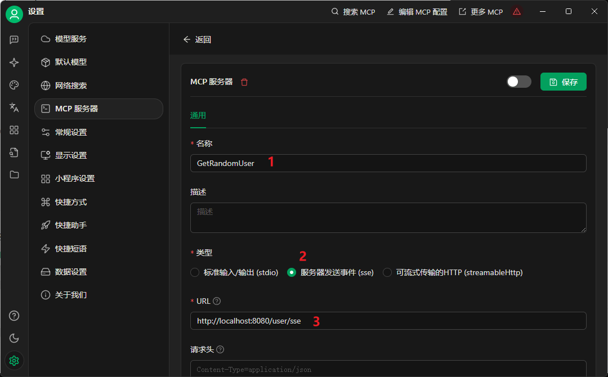Toggle the MCP server enable switch

pyautogui.click(x=518, y=82)
